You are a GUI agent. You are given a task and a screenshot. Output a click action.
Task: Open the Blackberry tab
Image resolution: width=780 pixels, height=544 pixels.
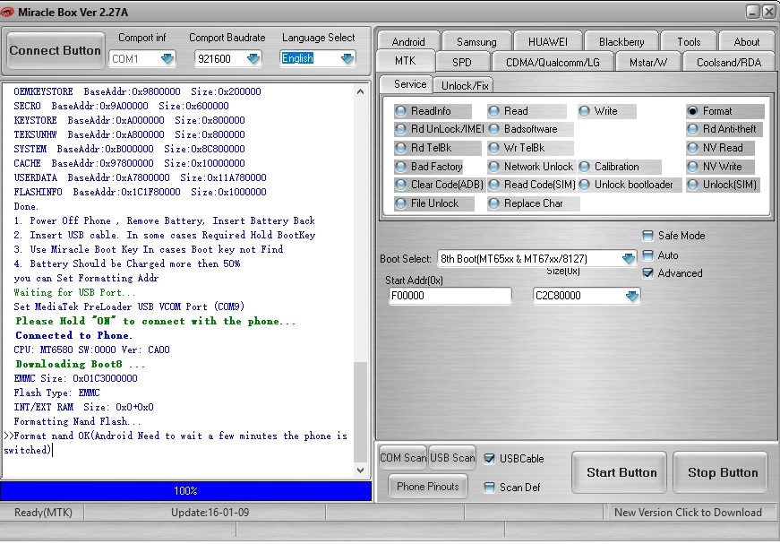(621, 42)
